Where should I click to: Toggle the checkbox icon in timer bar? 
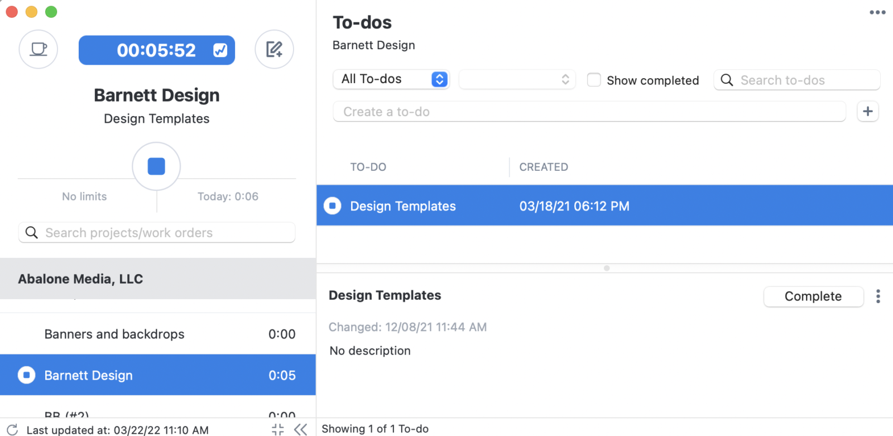click(220, 50)
